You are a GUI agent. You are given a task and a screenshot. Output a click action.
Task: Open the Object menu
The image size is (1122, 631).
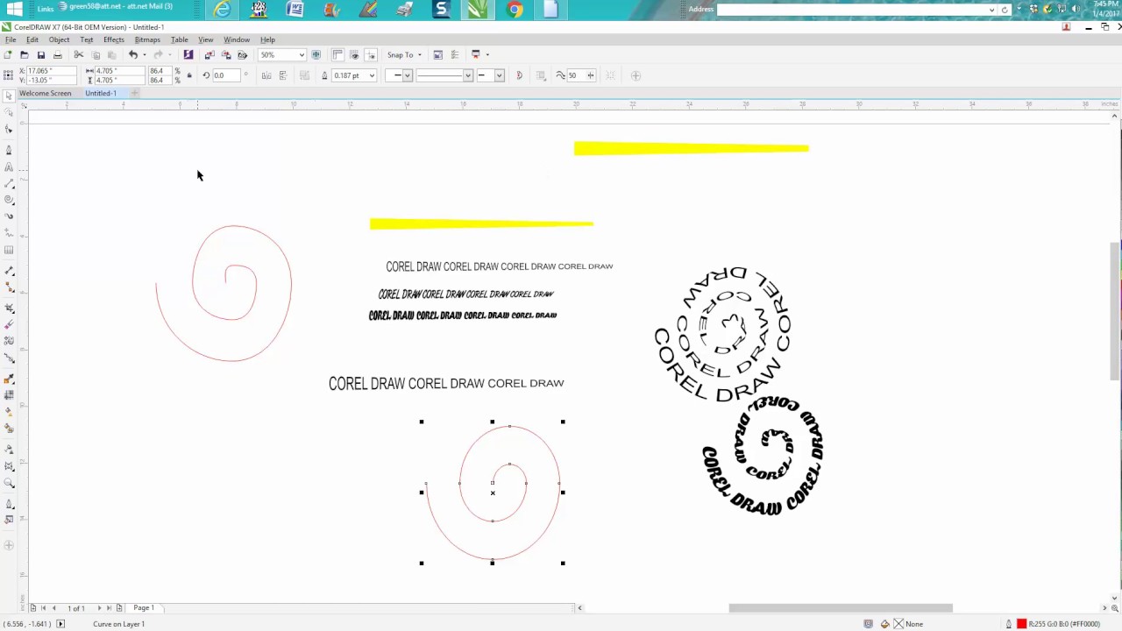59,39
